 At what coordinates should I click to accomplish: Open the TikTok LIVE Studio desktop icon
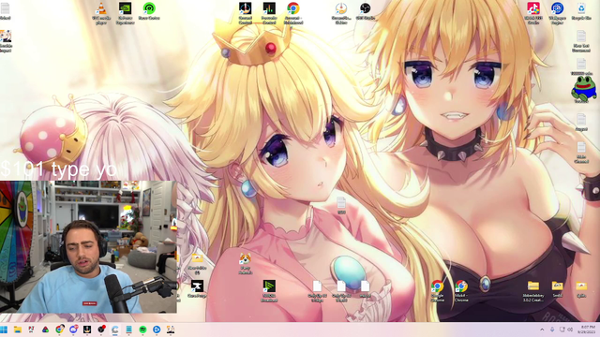(x=533, y=12)
